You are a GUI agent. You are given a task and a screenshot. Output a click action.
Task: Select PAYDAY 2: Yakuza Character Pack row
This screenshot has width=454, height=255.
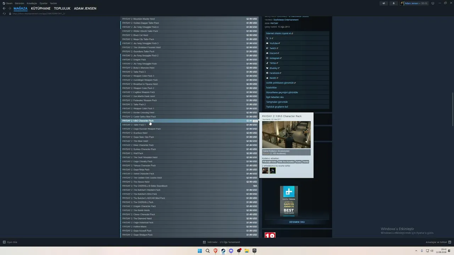point(190,165)
